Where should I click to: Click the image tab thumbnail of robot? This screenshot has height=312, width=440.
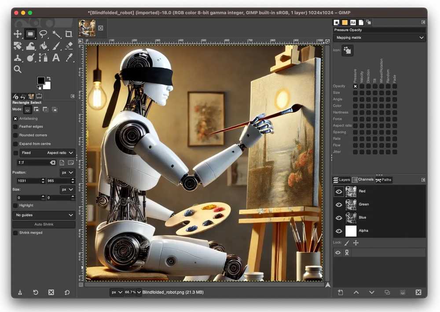[x=87, y=28]
